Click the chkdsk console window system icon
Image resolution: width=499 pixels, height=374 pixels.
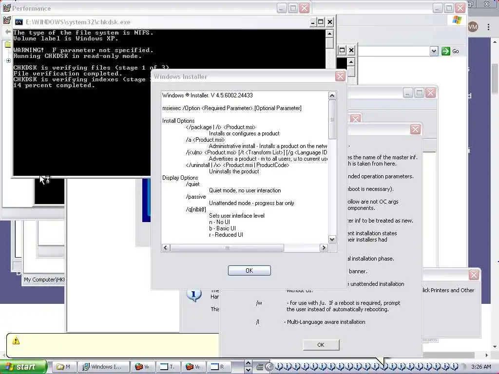(x=19, y=22)
